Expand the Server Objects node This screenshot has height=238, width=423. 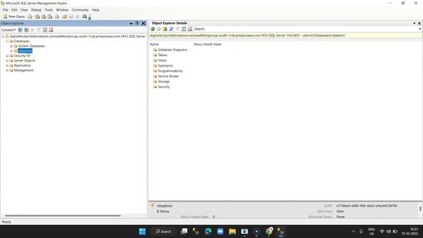click(x=7, y=61)
